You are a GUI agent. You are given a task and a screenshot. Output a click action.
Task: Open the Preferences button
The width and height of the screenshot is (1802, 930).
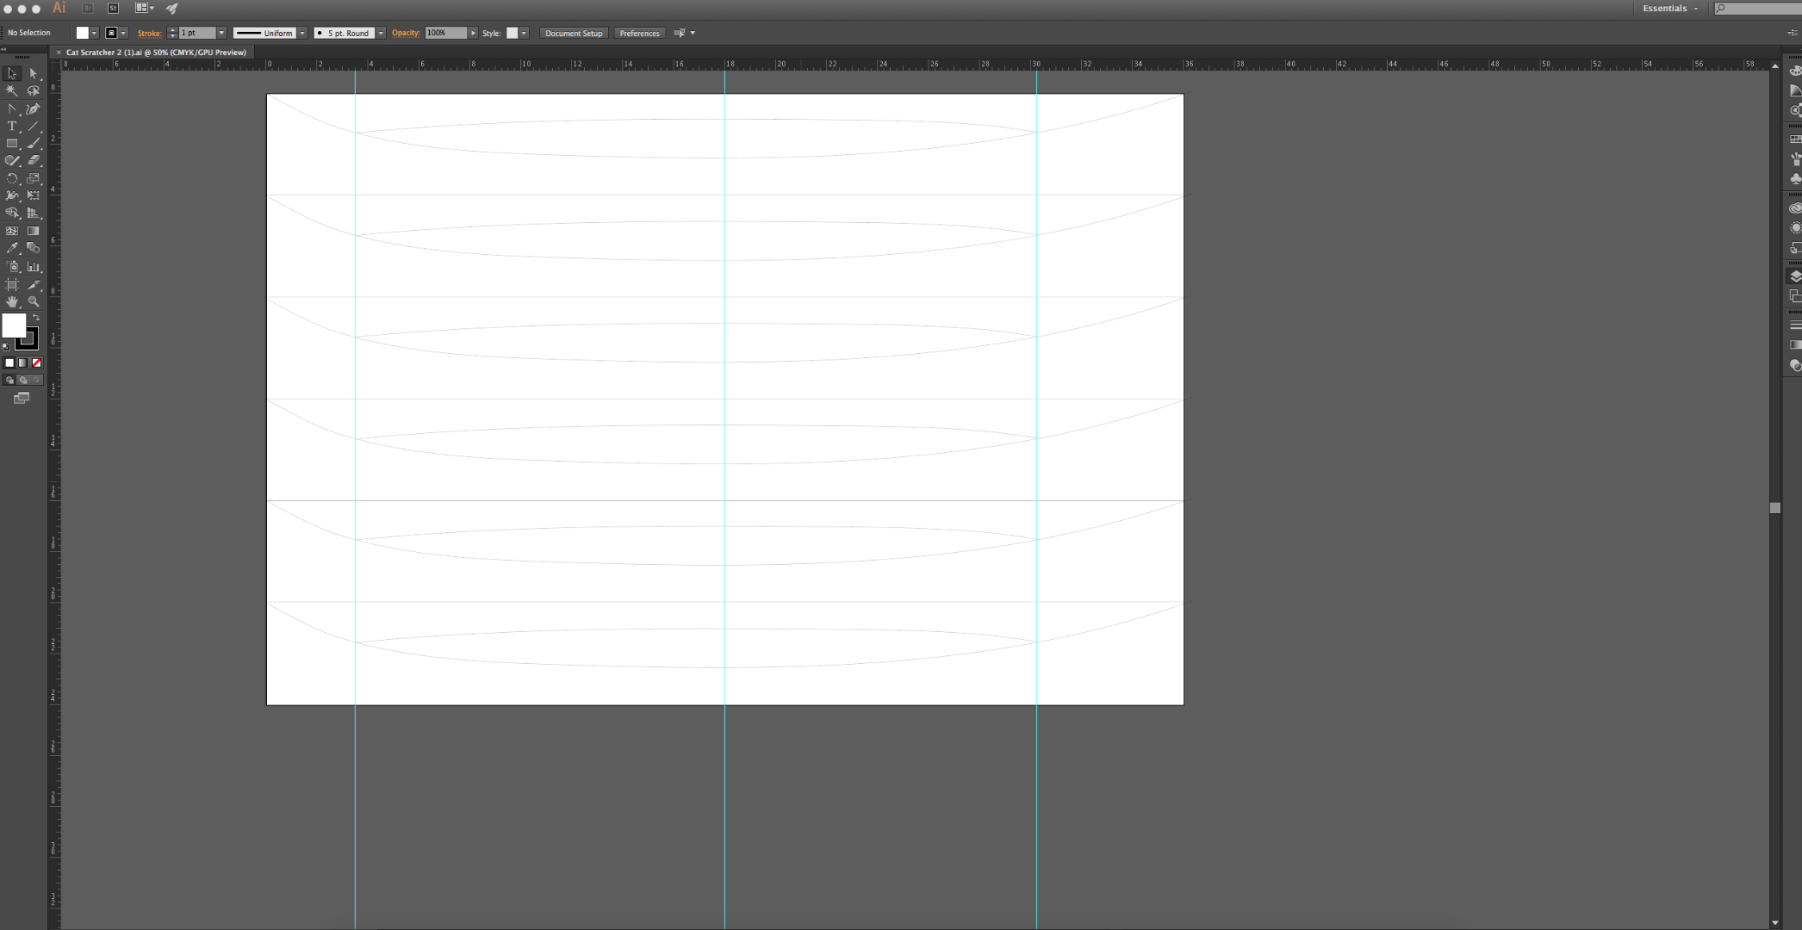[x=639, y=33]
